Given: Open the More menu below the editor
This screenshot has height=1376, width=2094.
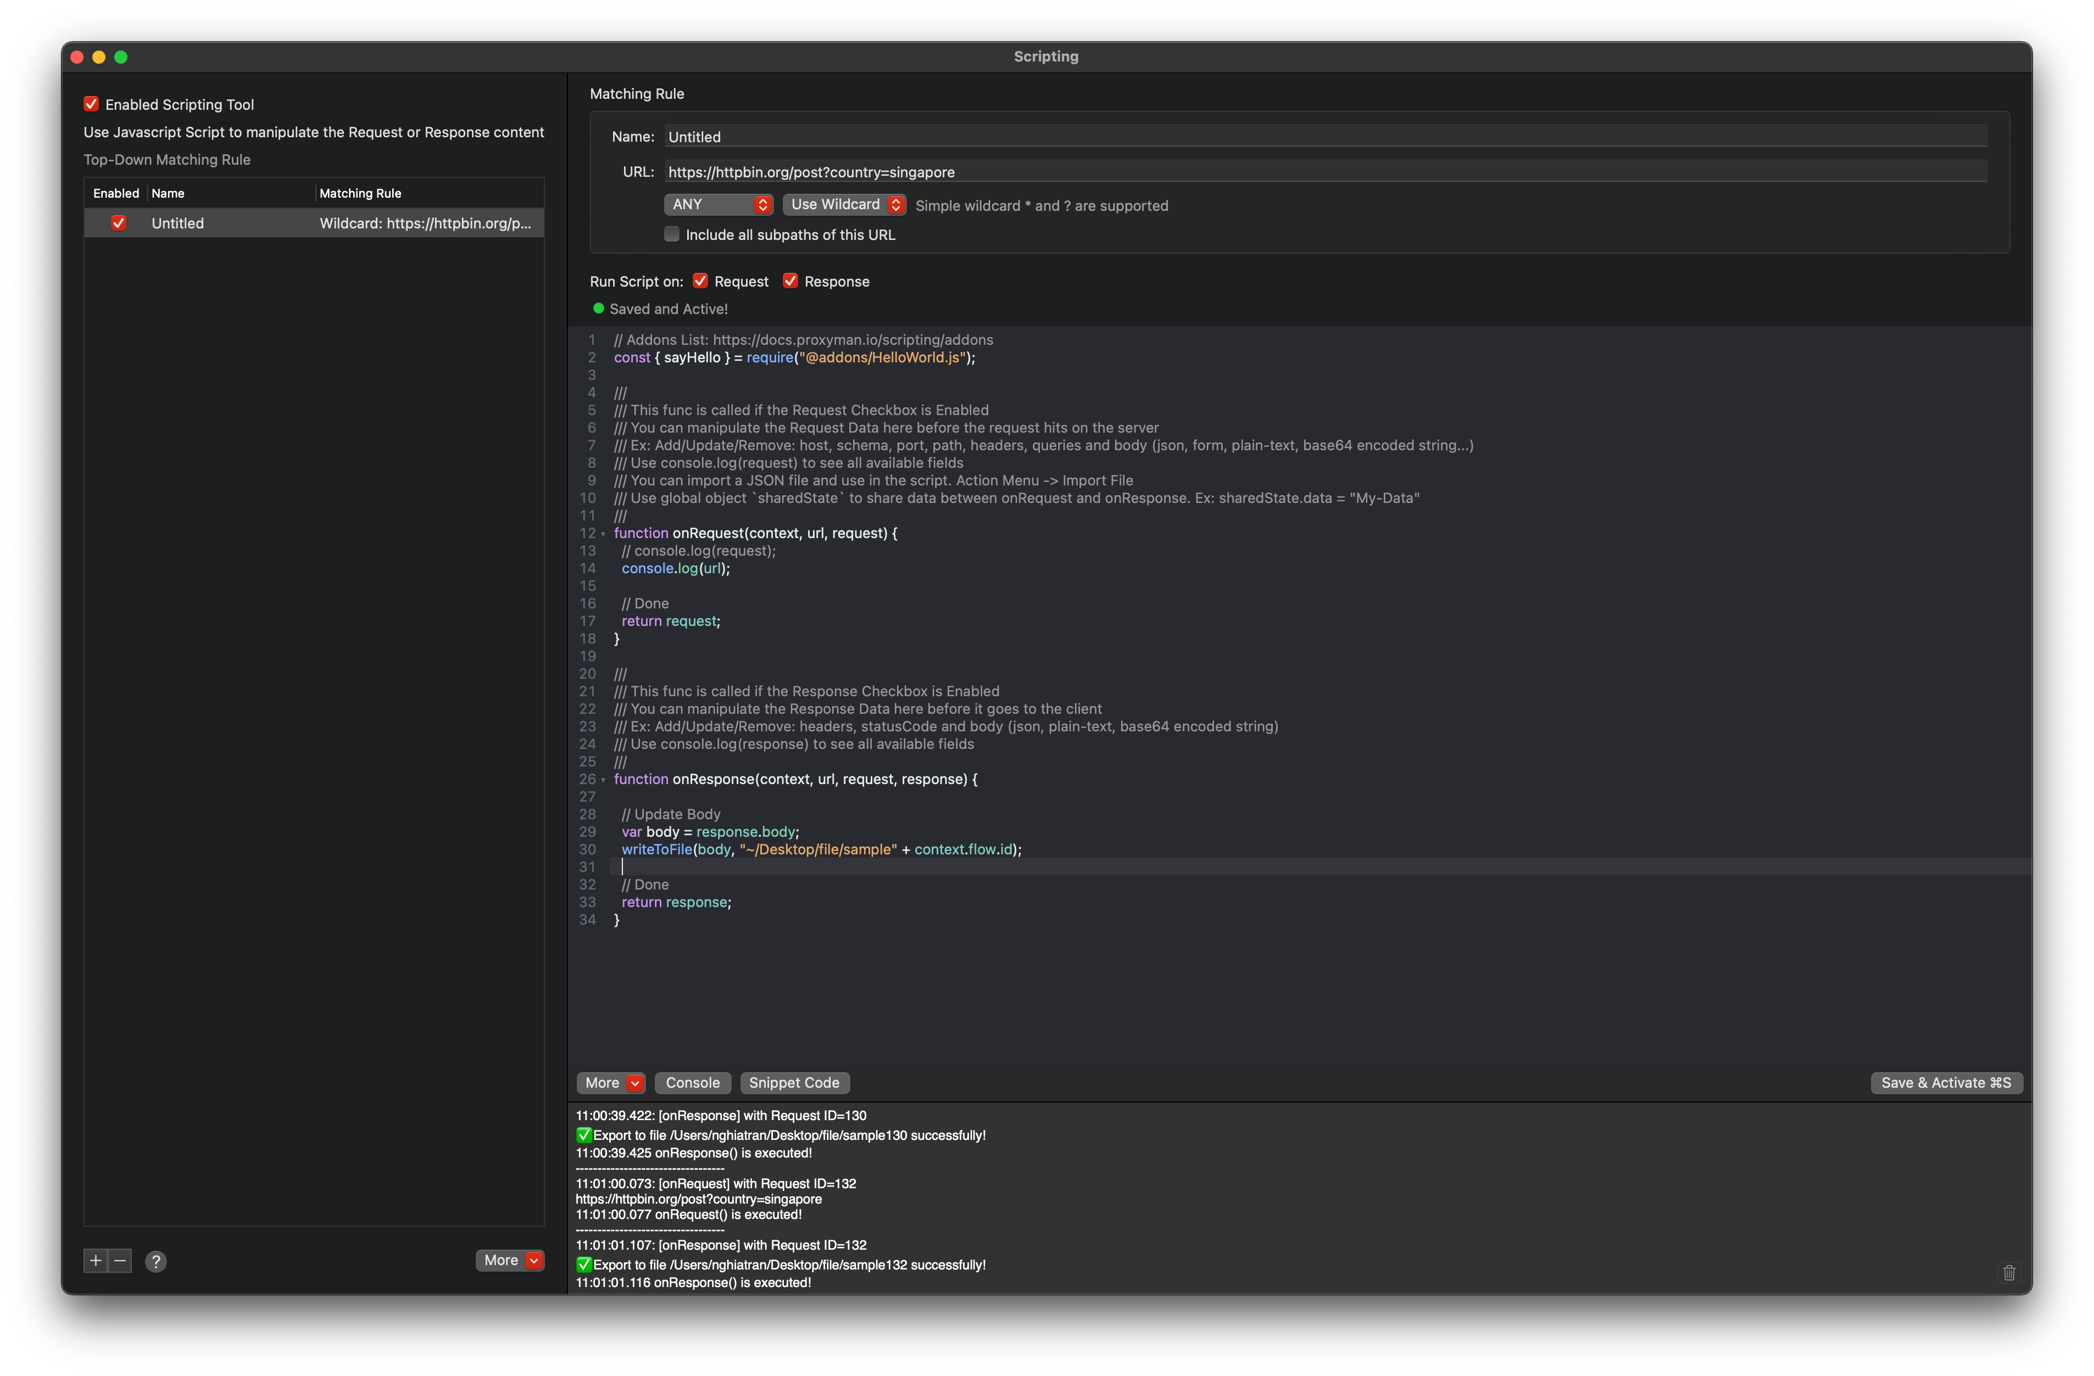Looking at the screenshot, I should pos(611,1082).
